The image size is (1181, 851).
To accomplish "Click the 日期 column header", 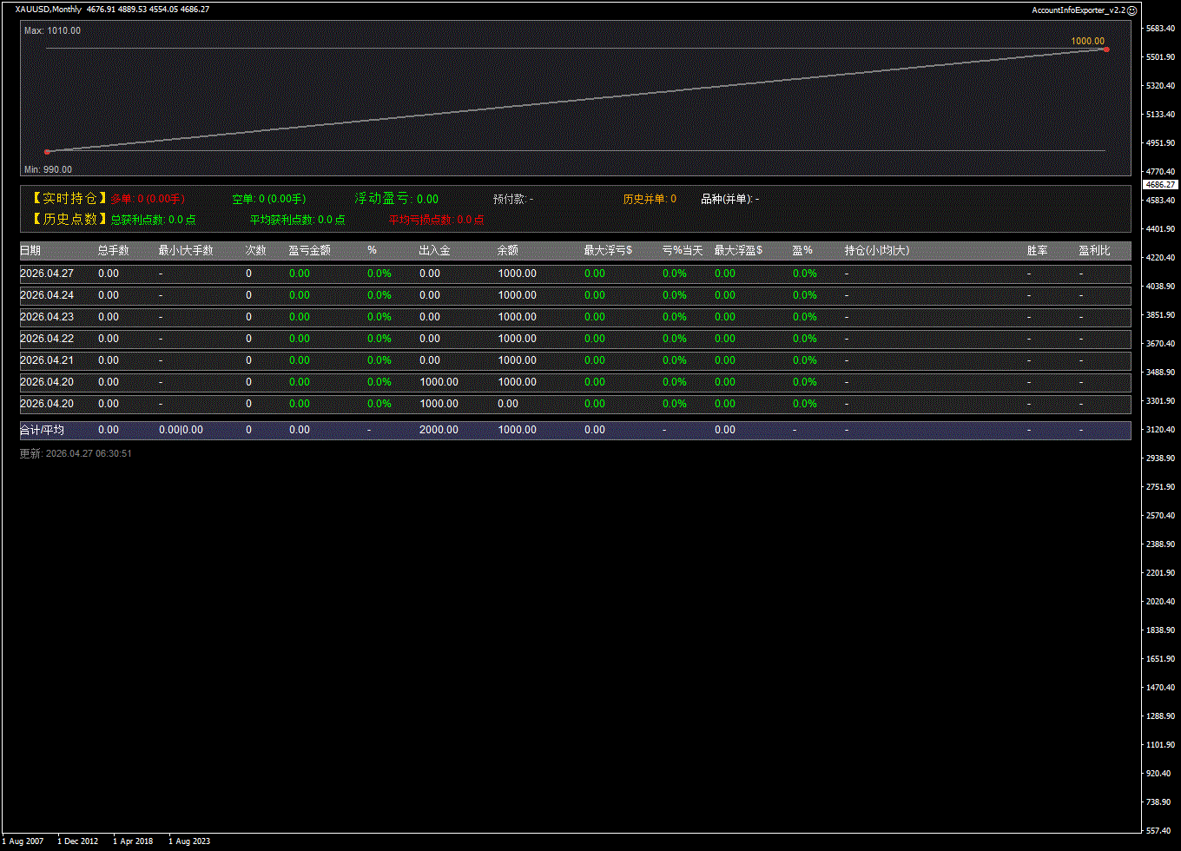I will 30,251.
